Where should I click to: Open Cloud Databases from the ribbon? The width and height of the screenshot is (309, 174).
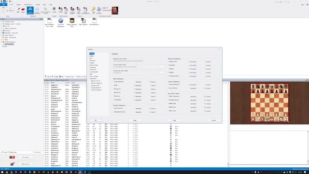(x=37, y=10)
